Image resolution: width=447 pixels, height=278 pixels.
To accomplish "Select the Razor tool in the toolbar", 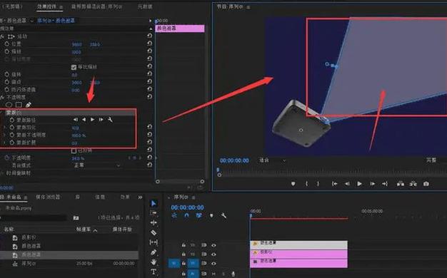I will click(x=154, y=232).
